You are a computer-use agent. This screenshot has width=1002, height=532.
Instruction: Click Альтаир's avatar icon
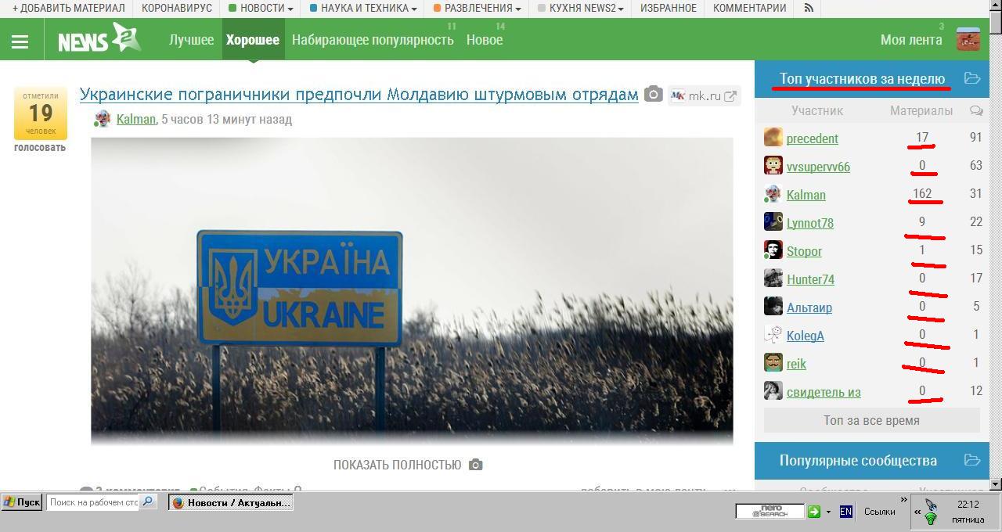[773, 307]
